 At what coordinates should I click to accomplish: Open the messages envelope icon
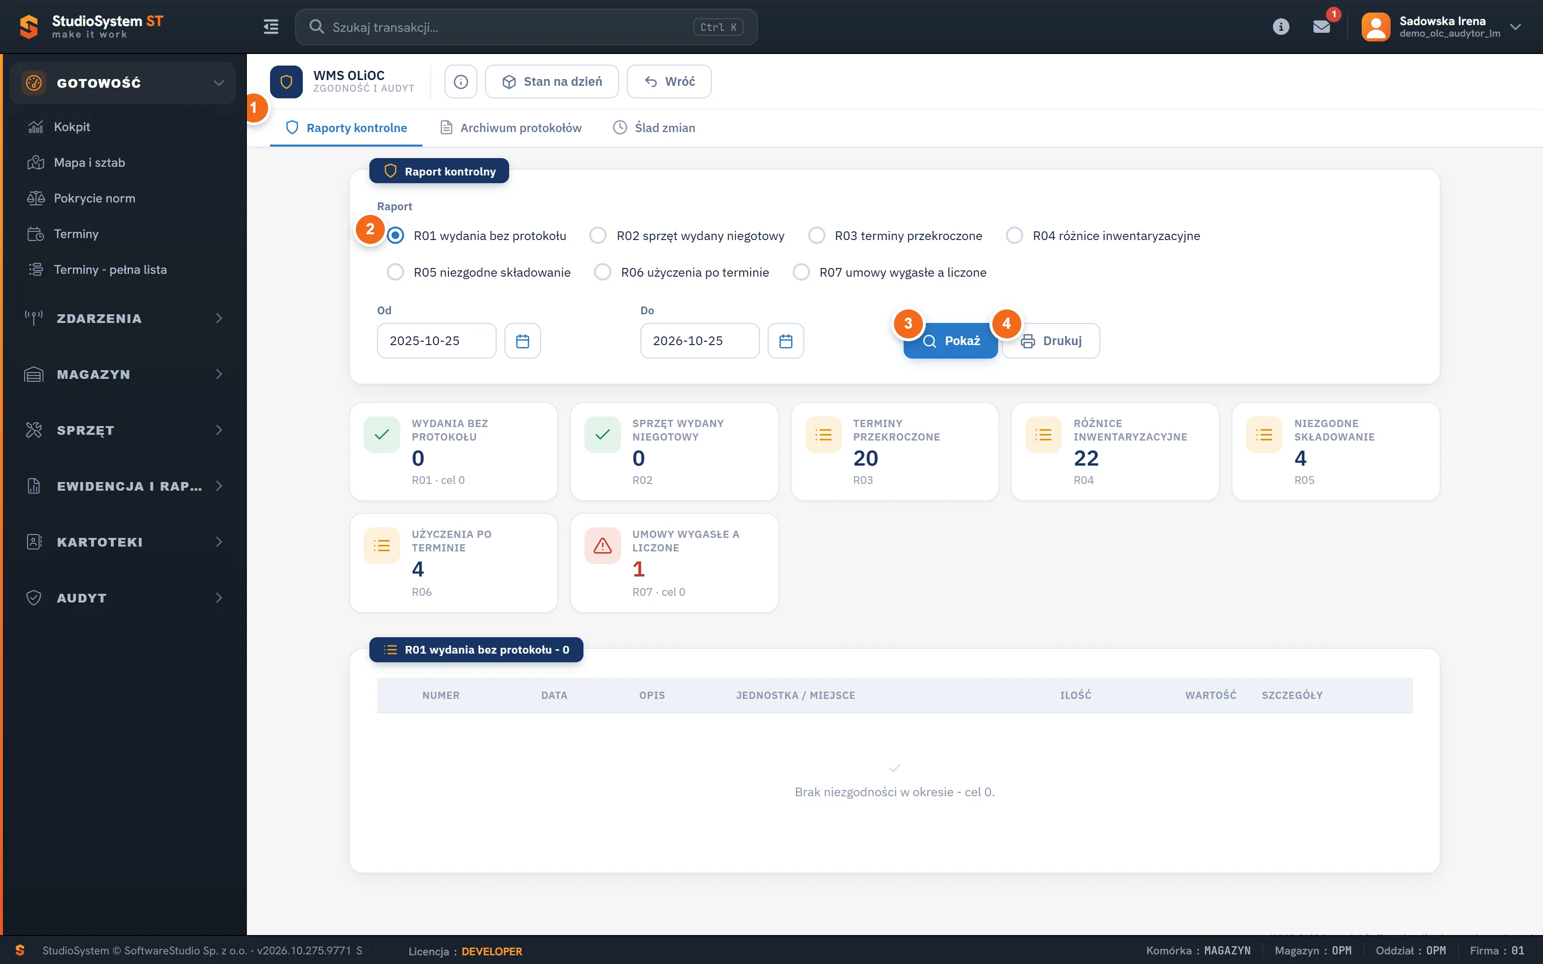pyautogui.click(x=1321, y=27)
